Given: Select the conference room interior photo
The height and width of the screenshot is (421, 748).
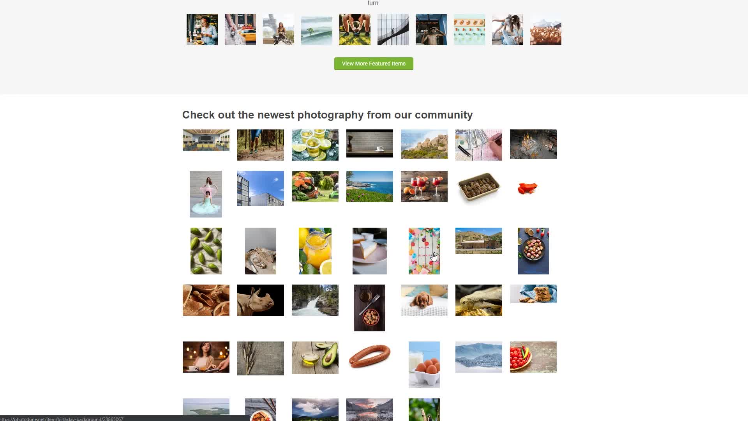Looking at the screenshot, I should 206,140.
